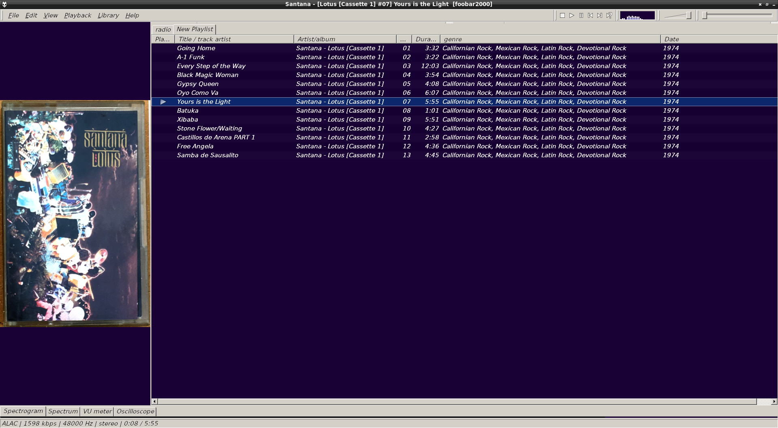The height and width of the screenshot is (428, 778).
Task: Click the Play button in toolbar
Action: coord(572,15)
